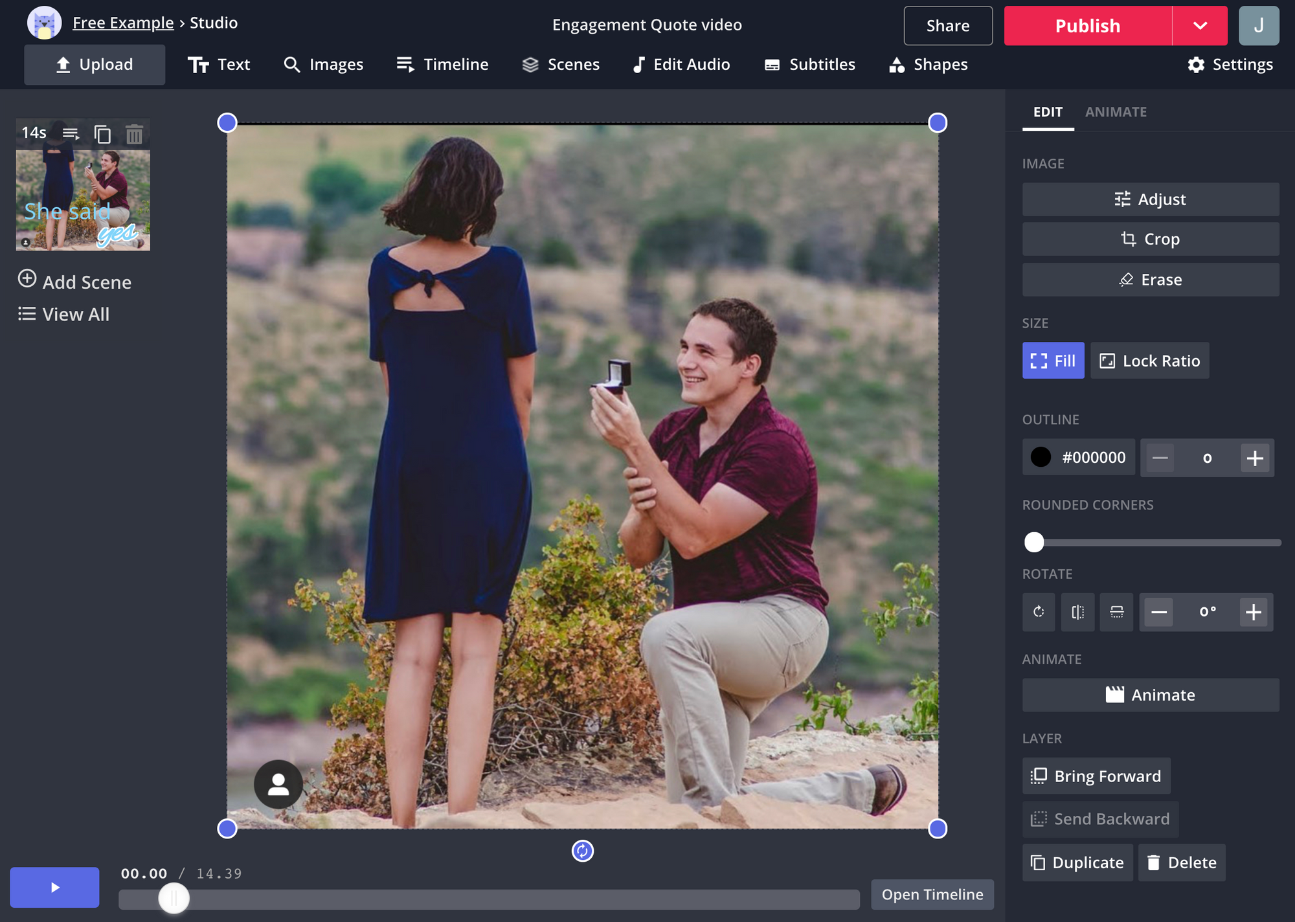Toggle Lock Ratio for the image

coord(1149,361)
